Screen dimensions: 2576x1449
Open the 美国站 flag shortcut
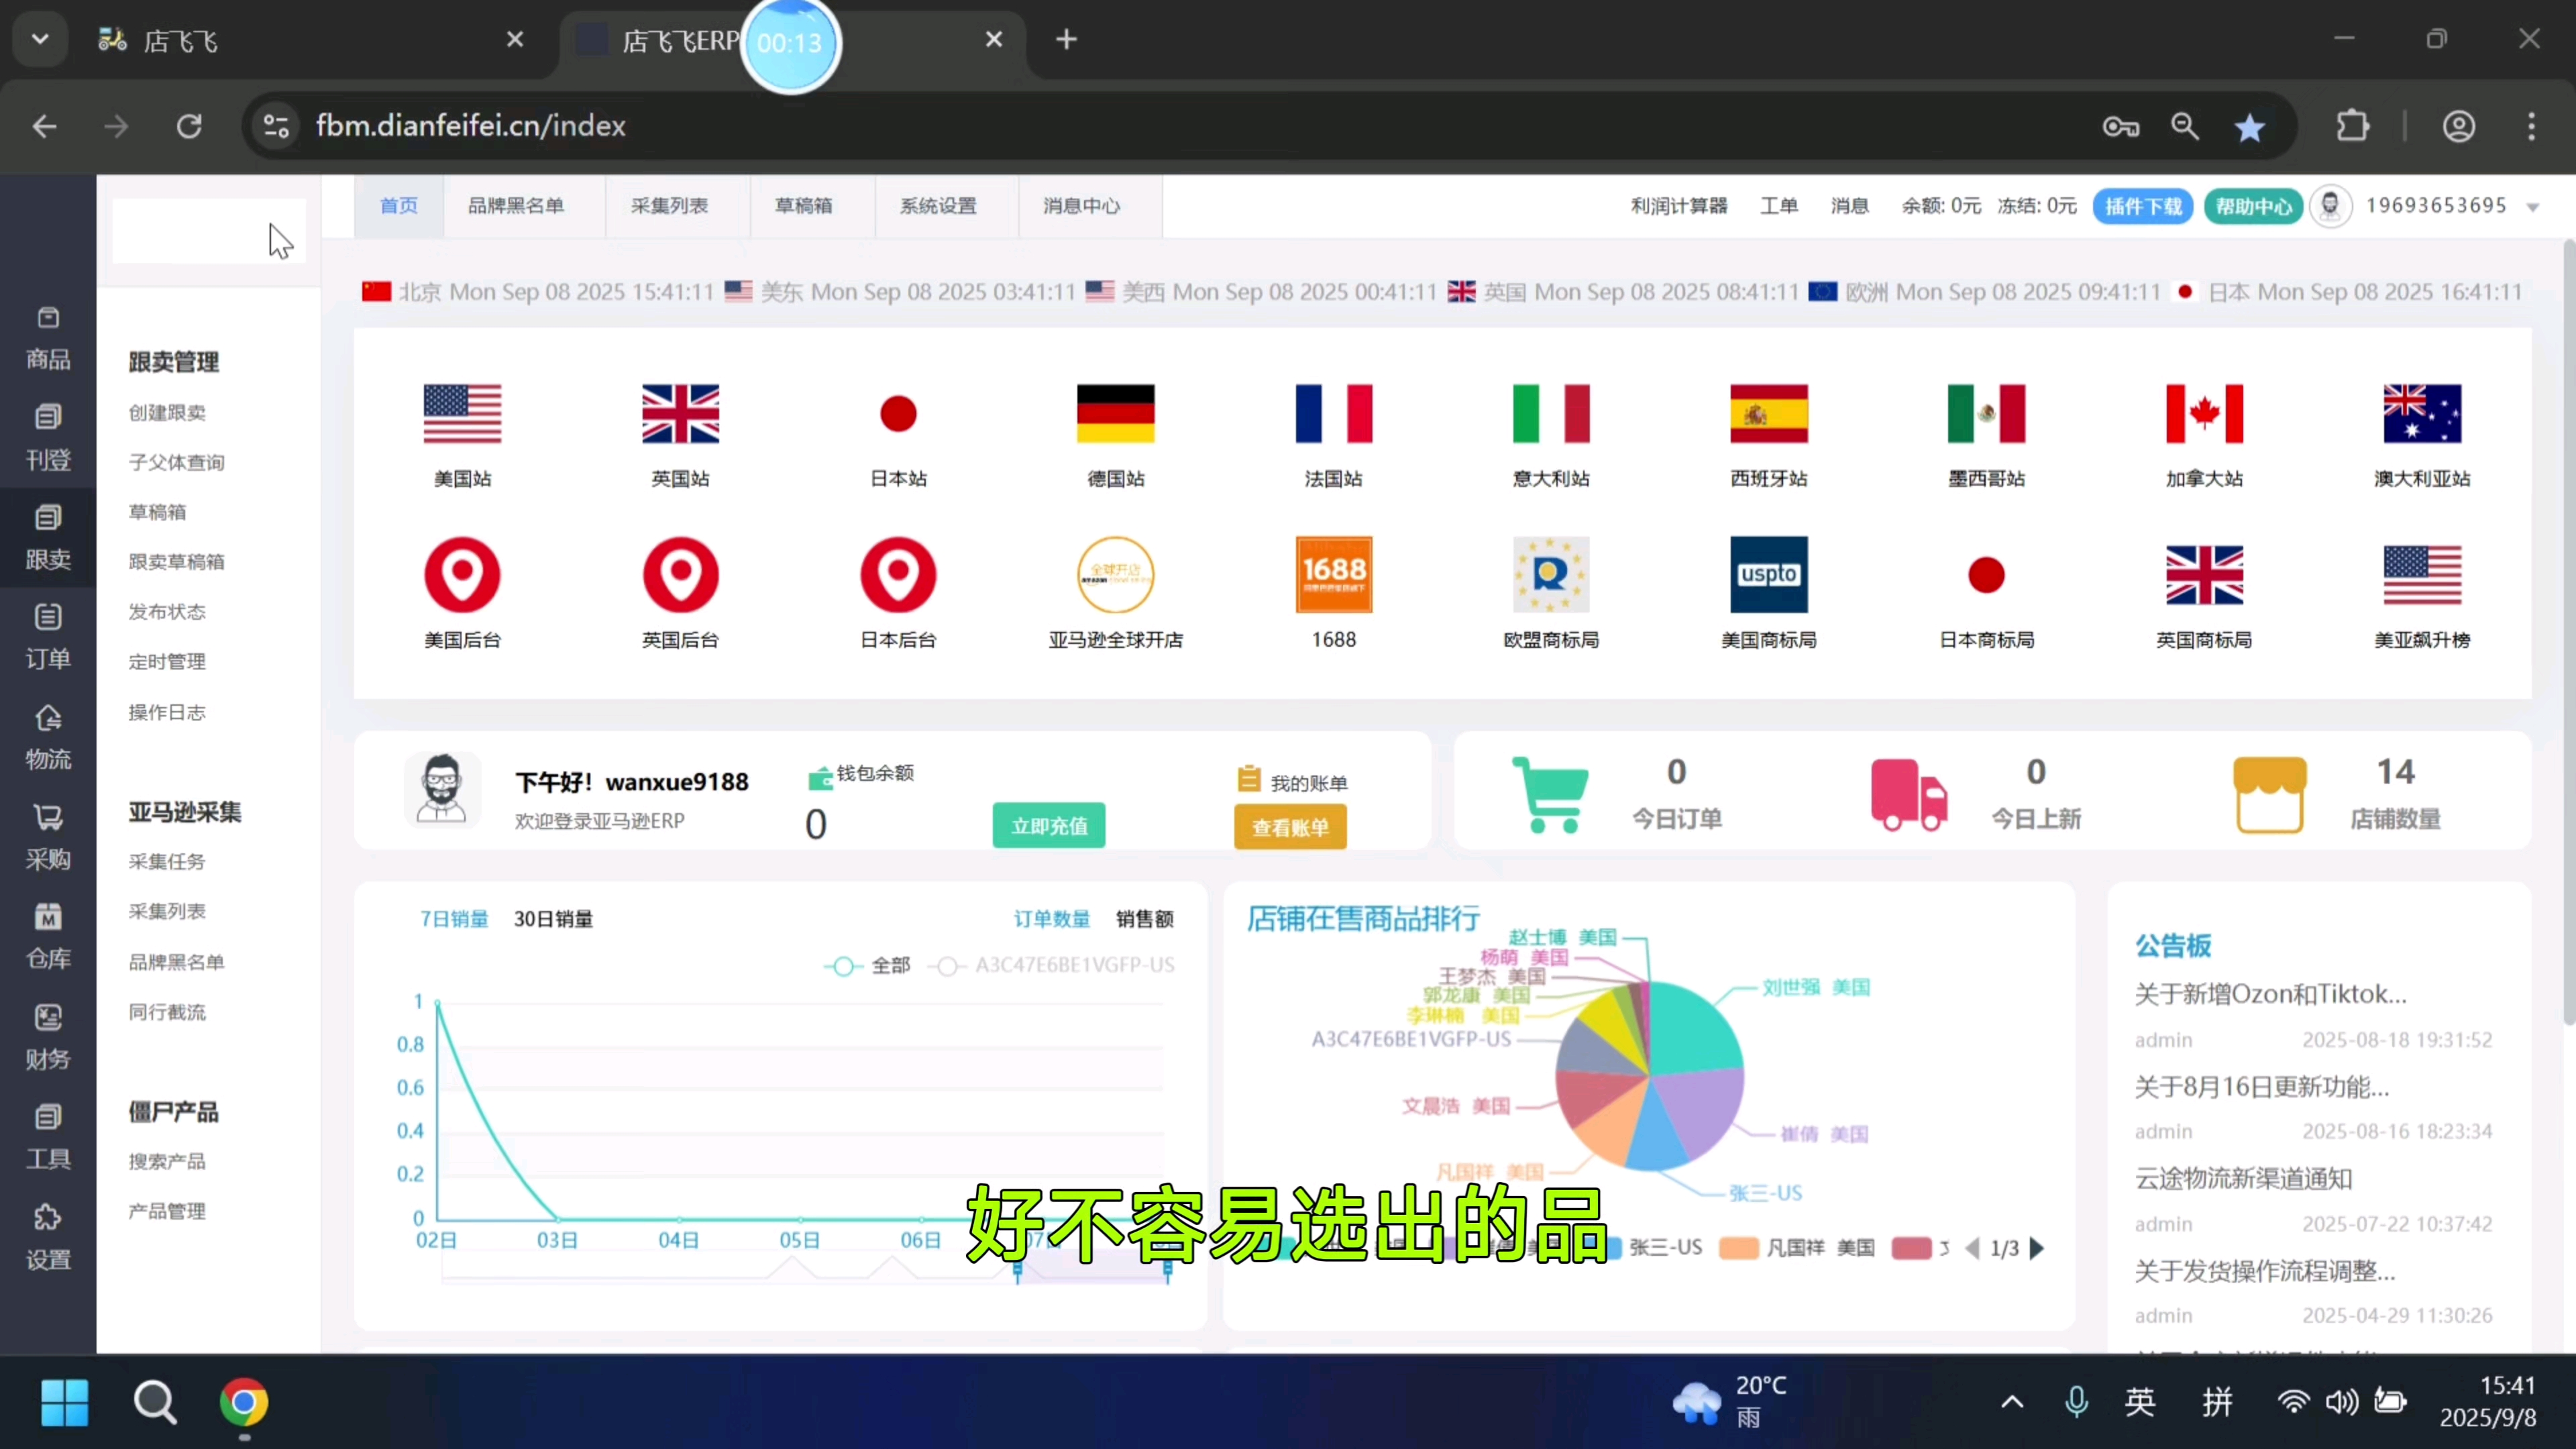(462, 413)
